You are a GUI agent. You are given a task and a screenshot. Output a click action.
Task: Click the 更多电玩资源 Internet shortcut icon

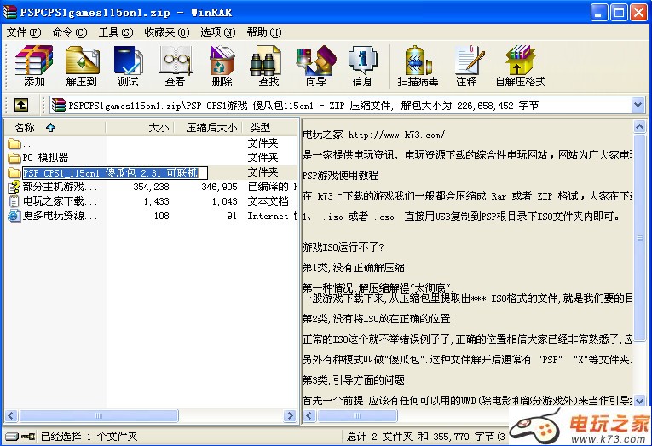pos(14,216)
